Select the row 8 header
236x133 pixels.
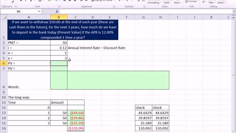tap(4, 80)
